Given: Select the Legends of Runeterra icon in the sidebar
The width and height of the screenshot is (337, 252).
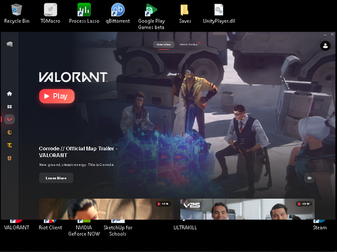Looking at the screenshot, I should pyautogui.click(x=9, y=158).
